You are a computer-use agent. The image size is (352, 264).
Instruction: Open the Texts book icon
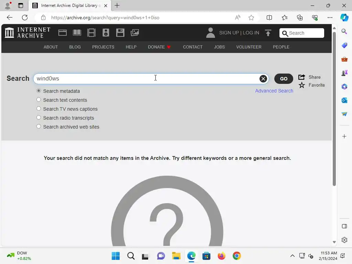(x=77, y=33)
